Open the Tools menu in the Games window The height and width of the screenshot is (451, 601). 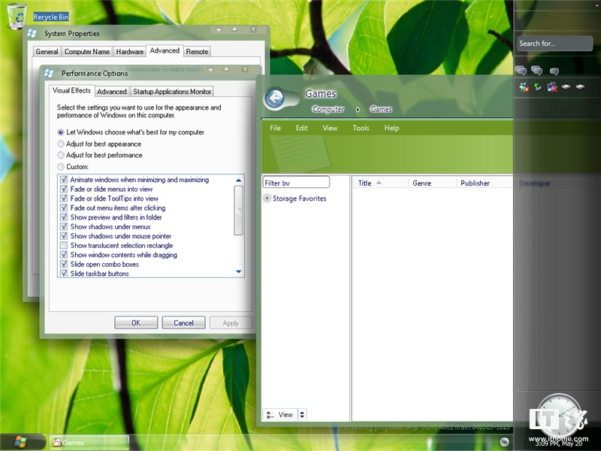(361, 128)
